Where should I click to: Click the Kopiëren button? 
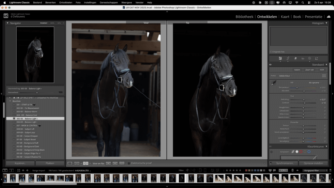(20, 163)
